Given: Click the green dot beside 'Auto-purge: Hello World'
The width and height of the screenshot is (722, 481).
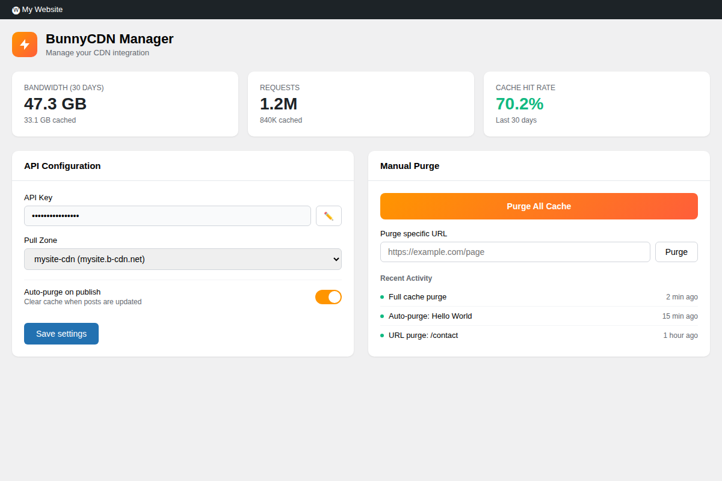Looking at the screenshot, I should (x=382, y=316).
